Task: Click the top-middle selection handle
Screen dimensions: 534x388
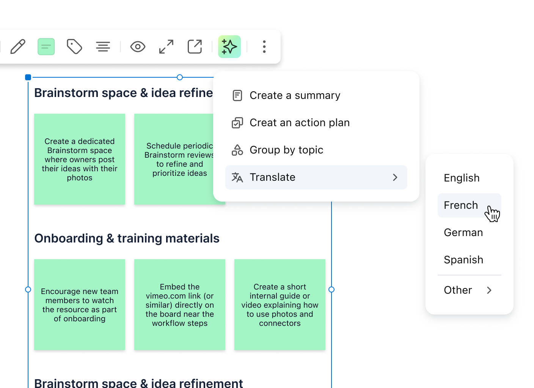Action: pyautogui.click(x=180, y=77)
